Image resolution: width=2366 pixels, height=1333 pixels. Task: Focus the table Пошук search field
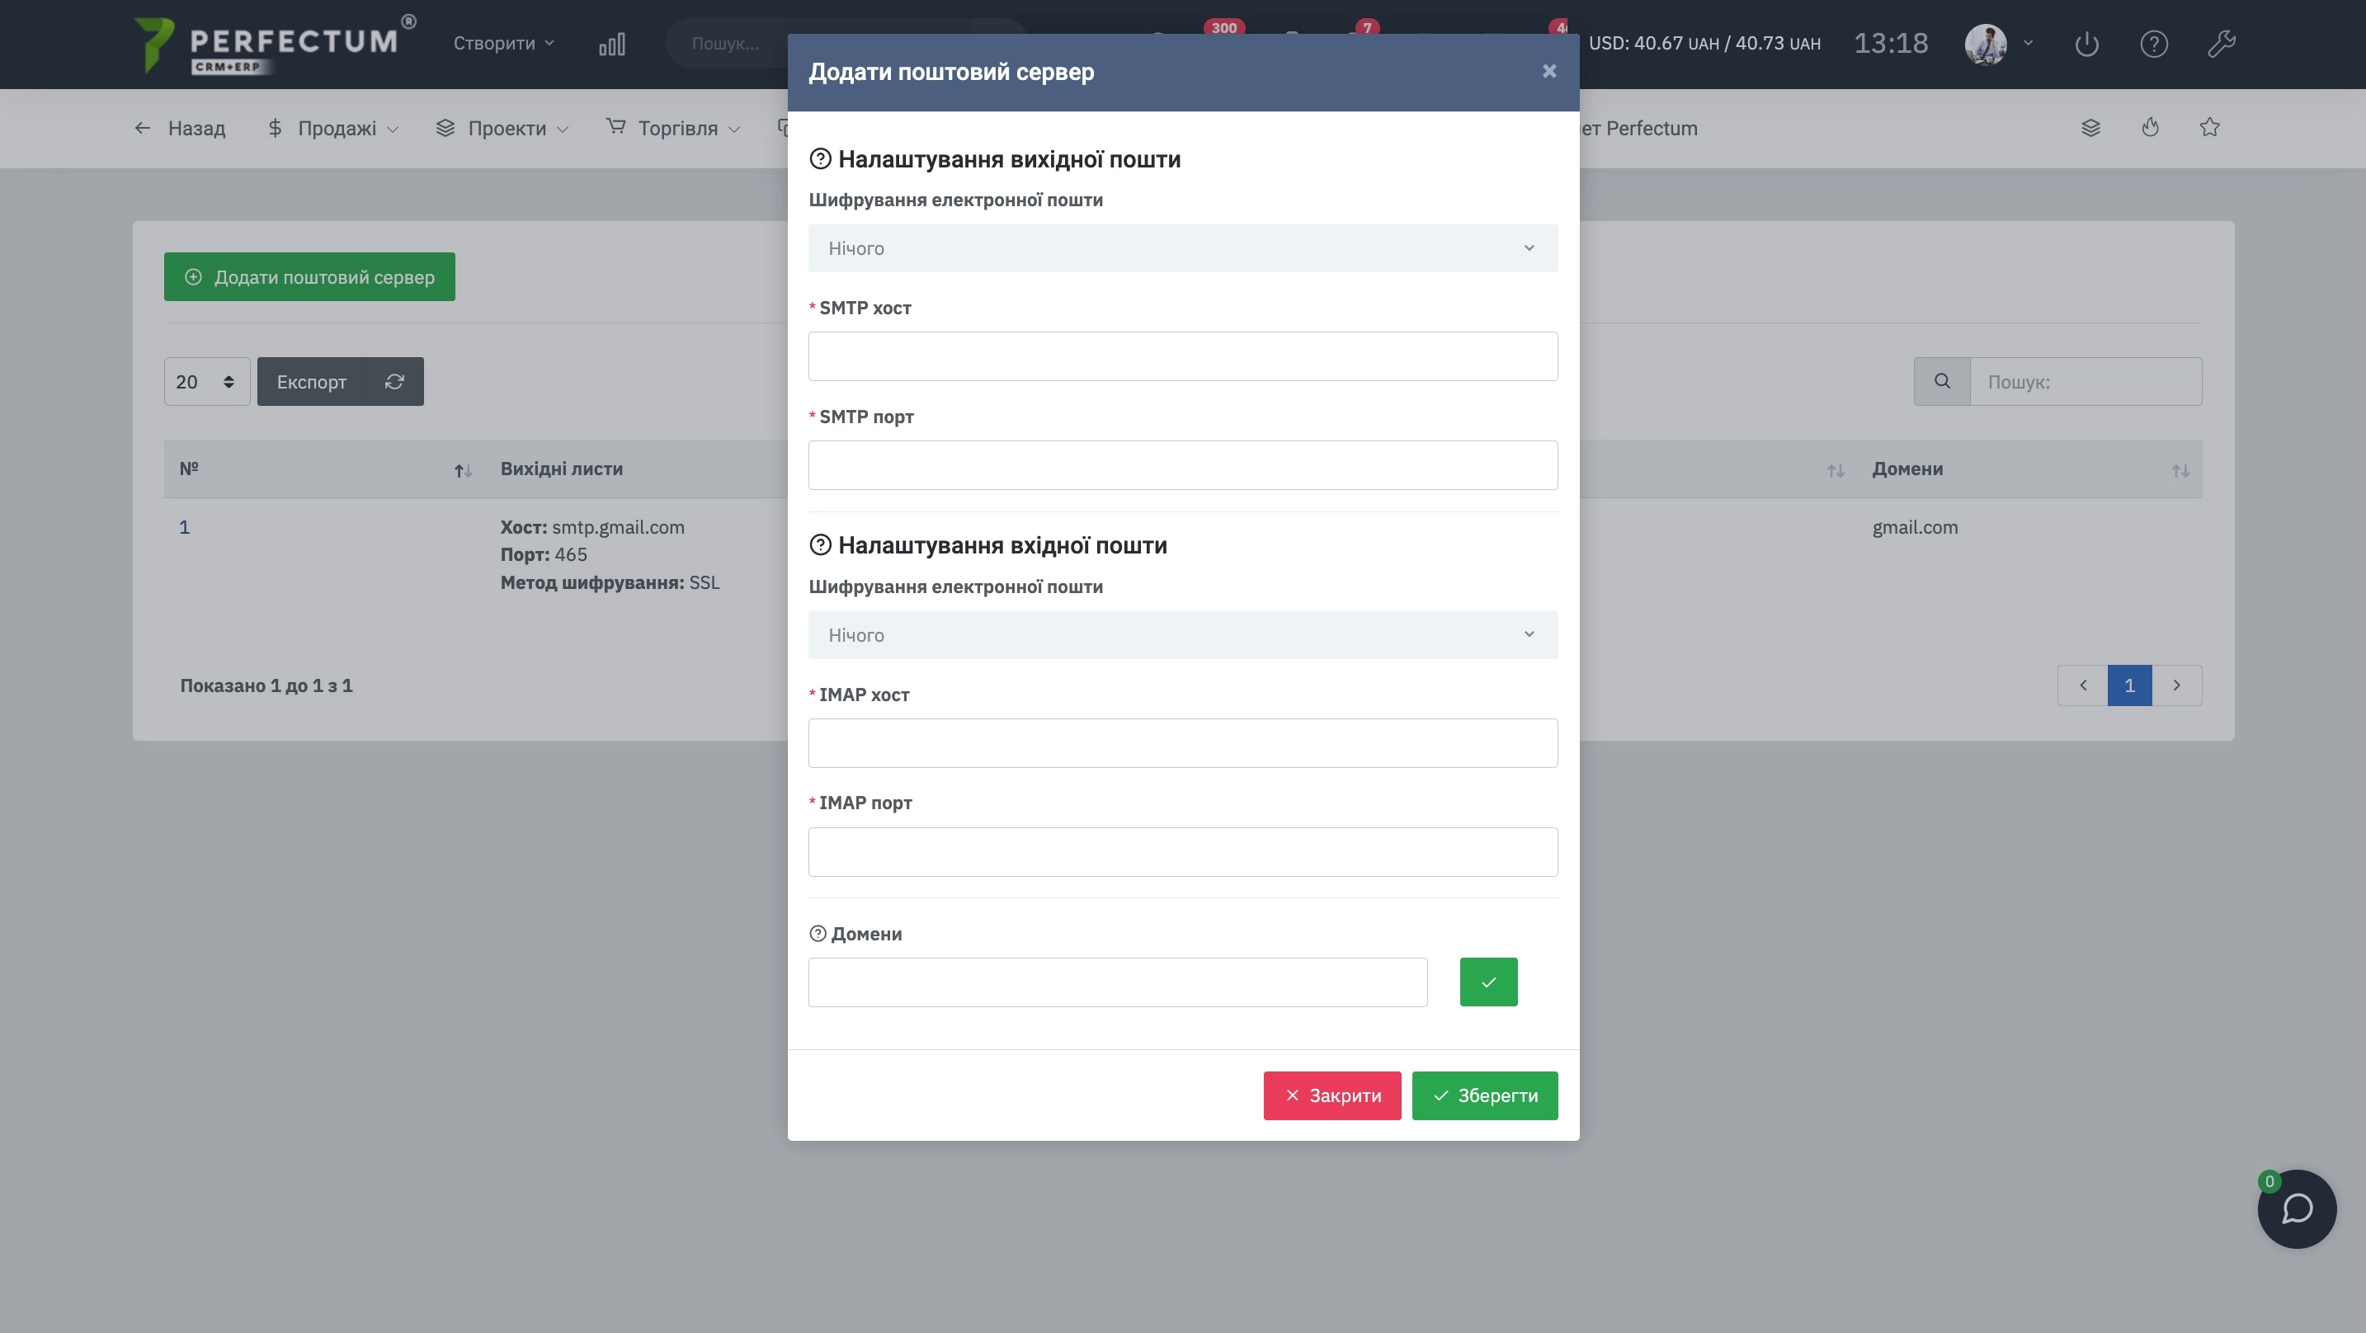coord(2085,381)
